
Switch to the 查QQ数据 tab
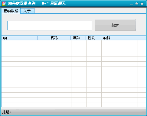[x=11, y=11]
